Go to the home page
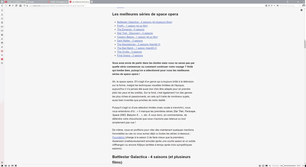306x167 pixels. click(x=20, y=6)
